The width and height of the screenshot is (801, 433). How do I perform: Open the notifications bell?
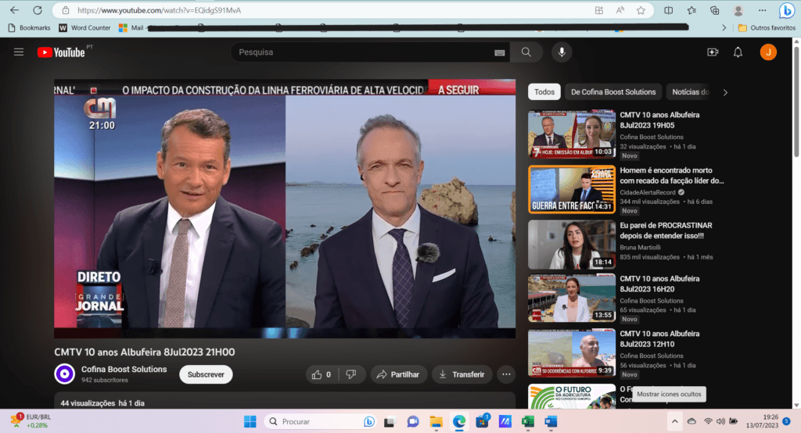point(738,52)
